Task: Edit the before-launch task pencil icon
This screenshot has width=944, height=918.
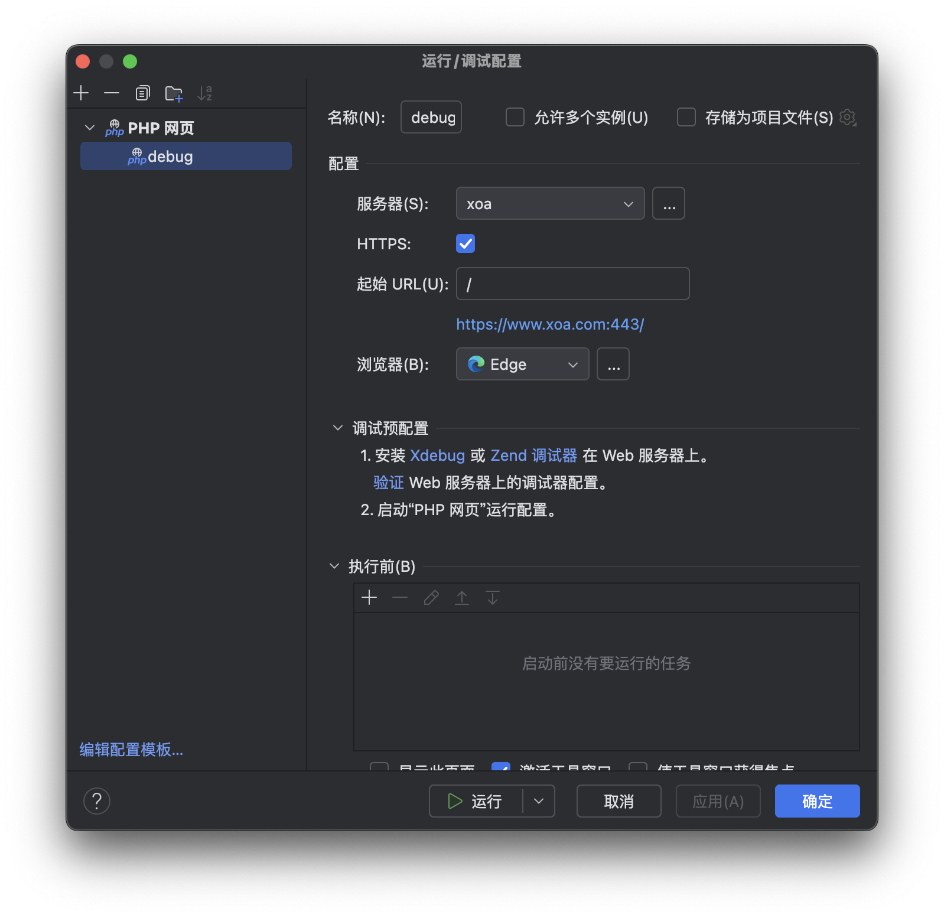Action: pos(431,597)
